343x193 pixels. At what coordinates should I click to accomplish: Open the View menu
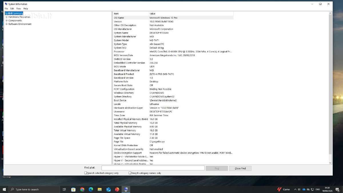pos(19,9)
